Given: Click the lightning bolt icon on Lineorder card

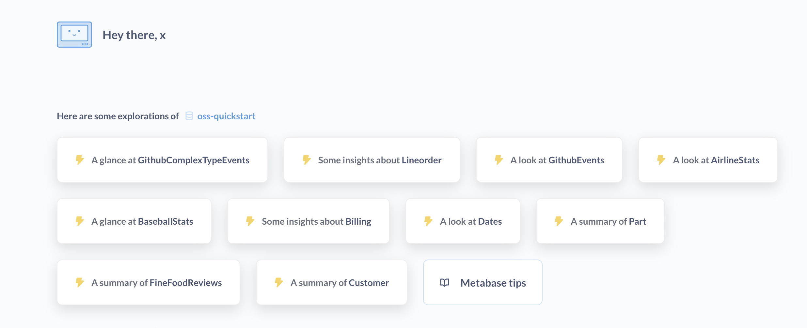Looking at the screenshot, I should click(306, 160).
